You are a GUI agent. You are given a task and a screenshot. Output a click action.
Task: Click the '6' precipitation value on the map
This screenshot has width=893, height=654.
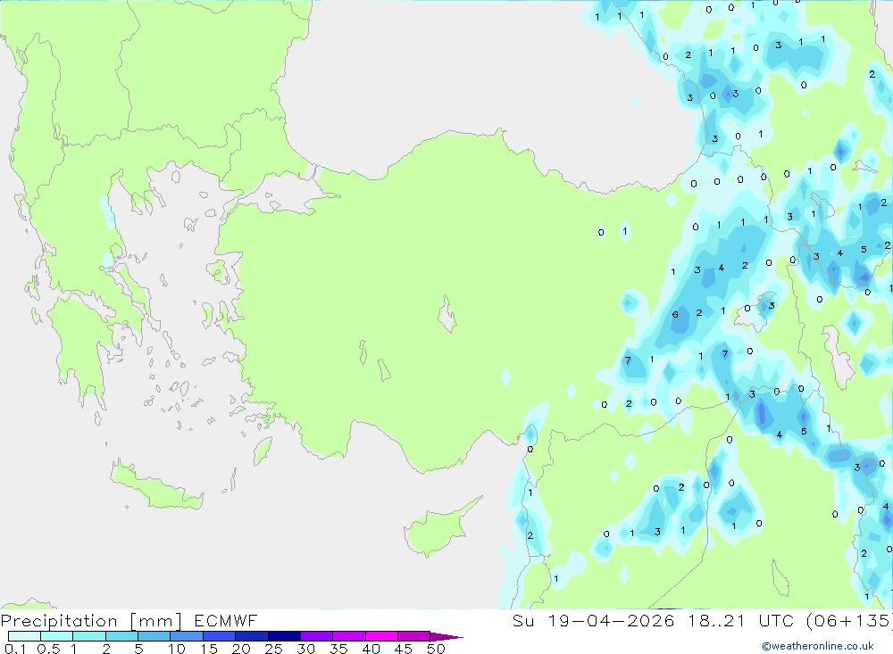(x=675, y=314)
